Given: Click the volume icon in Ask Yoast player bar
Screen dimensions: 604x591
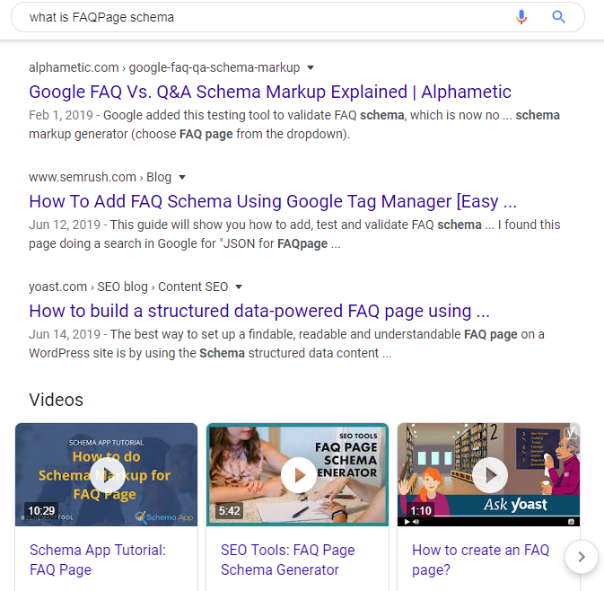Looking at the screenshot, I should [416, 522].
